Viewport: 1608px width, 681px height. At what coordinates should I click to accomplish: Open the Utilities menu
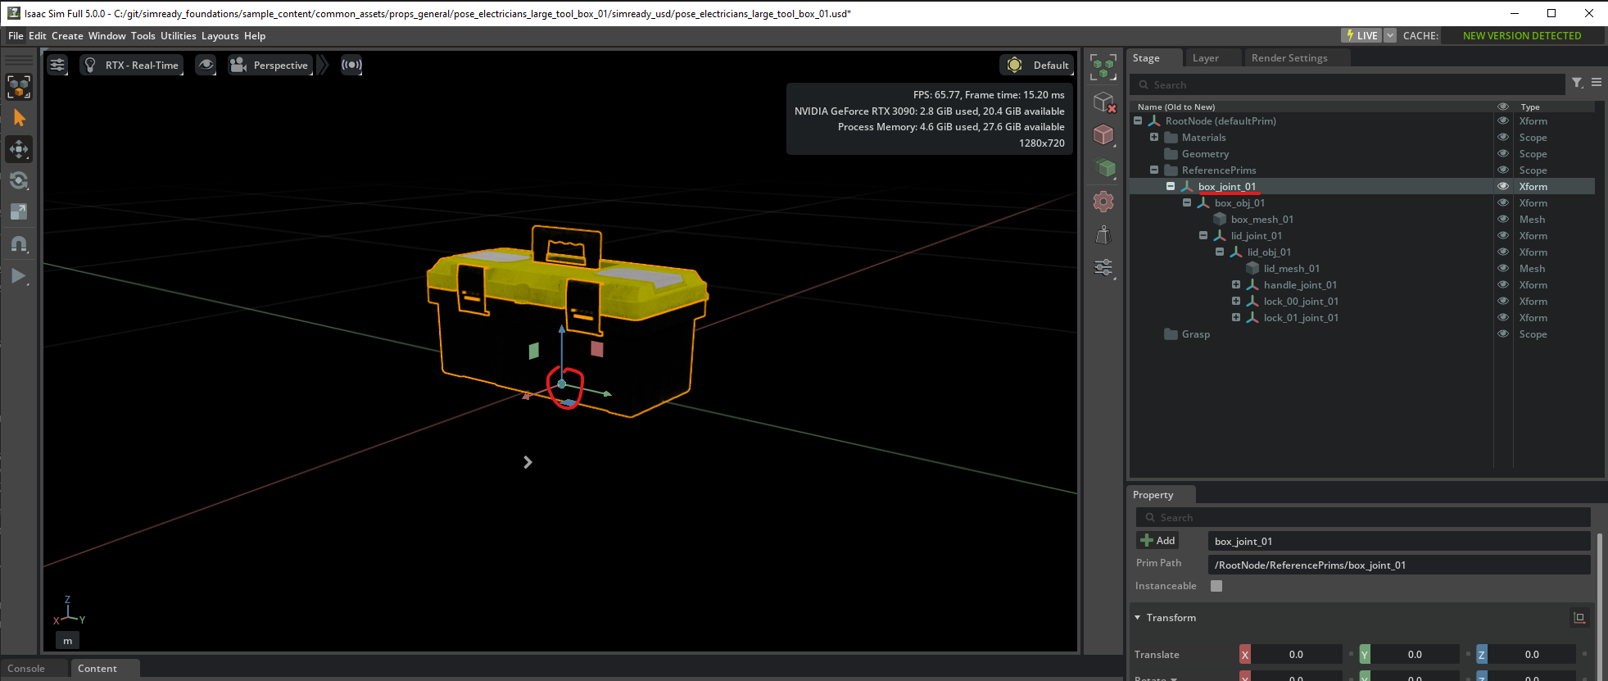click(x=178, y=36)
